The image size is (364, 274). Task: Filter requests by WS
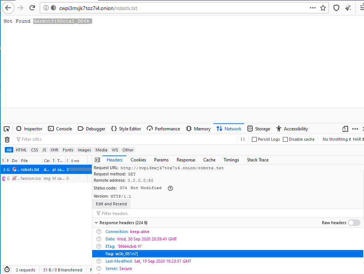[115, 150]
